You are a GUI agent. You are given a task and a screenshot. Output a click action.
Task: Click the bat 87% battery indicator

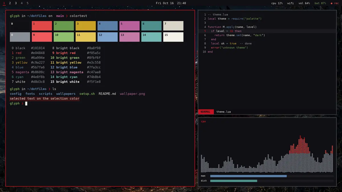click(x=320, y=3)
